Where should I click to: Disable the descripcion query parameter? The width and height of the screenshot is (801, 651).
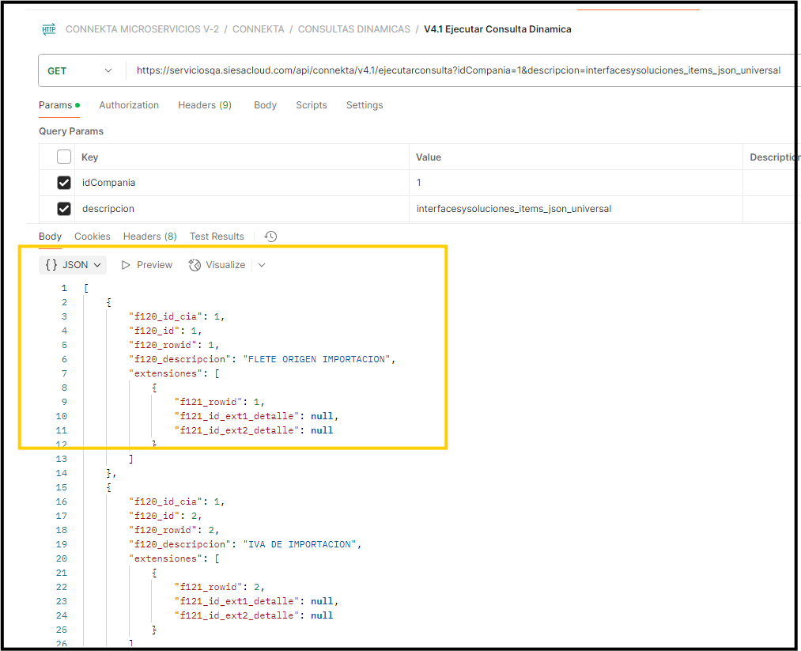pos(63,208)
